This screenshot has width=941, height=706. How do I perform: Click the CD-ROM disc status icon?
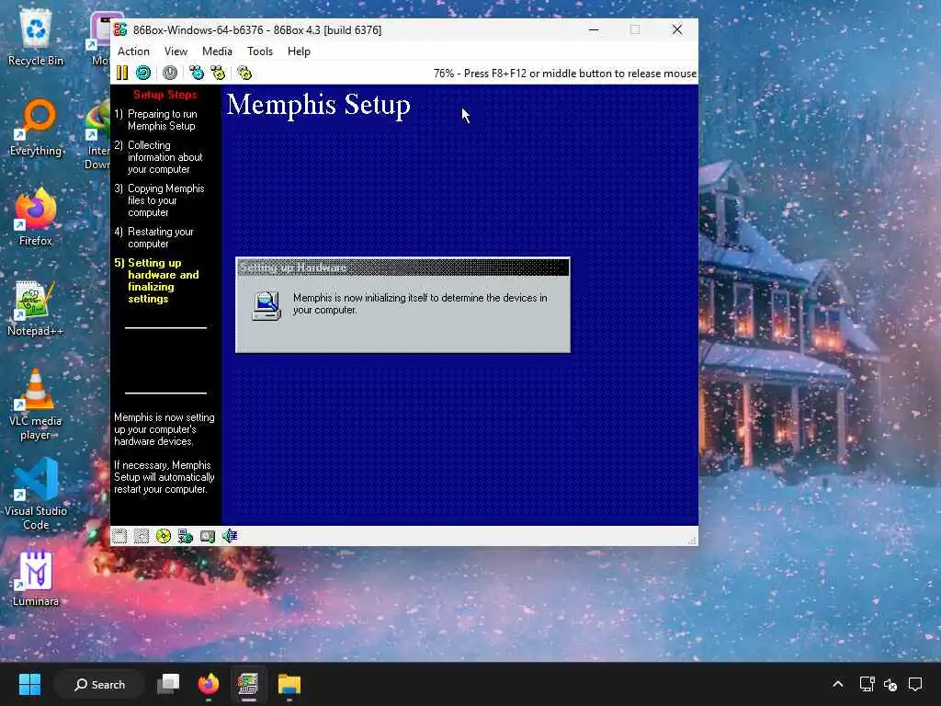pos(164,536)
